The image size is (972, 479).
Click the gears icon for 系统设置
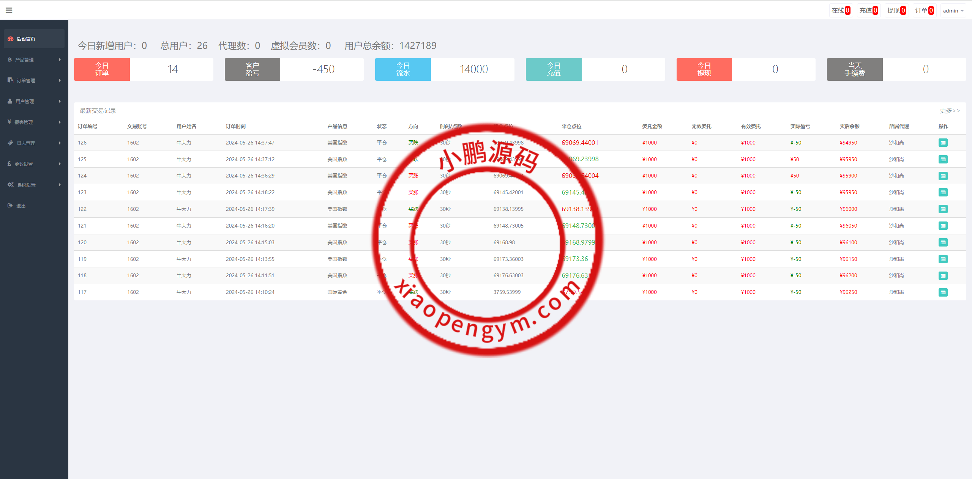(10, 185)
